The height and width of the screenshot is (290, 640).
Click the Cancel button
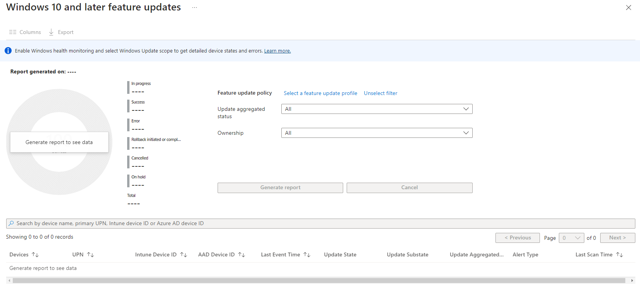[x=410, y=188]
